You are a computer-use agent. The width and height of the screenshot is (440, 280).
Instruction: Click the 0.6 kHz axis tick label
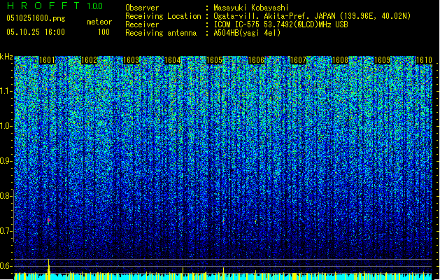pyautogui.click(x=6, y=266)
